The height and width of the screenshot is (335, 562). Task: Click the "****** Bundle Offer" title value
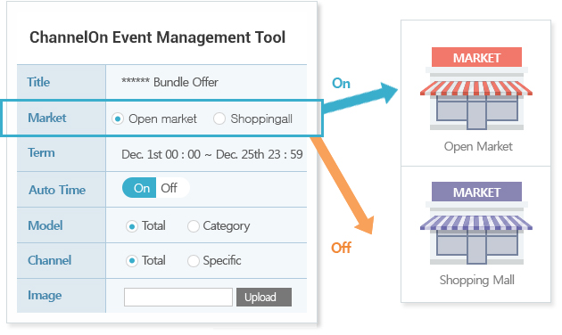pos(169,82)
